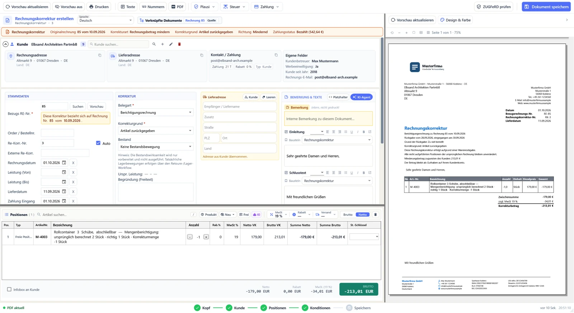Open Design & Farbe settings

455,20
